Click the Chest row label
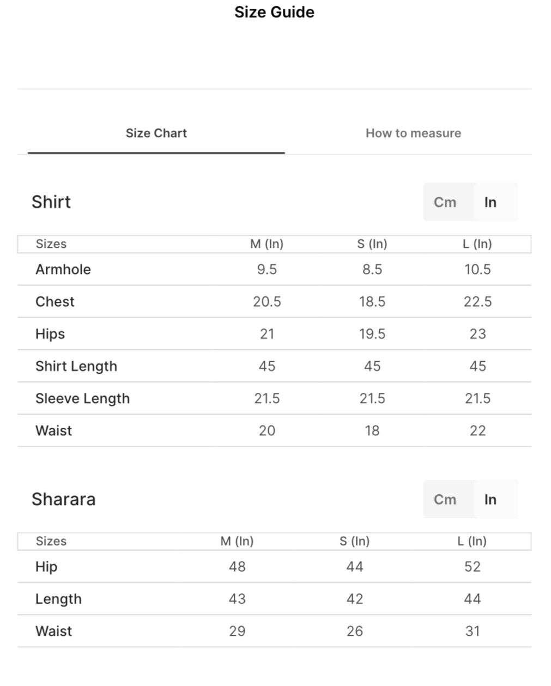Image resolution: width=551 pixels, height=686 pixels. tap(55, 302)
